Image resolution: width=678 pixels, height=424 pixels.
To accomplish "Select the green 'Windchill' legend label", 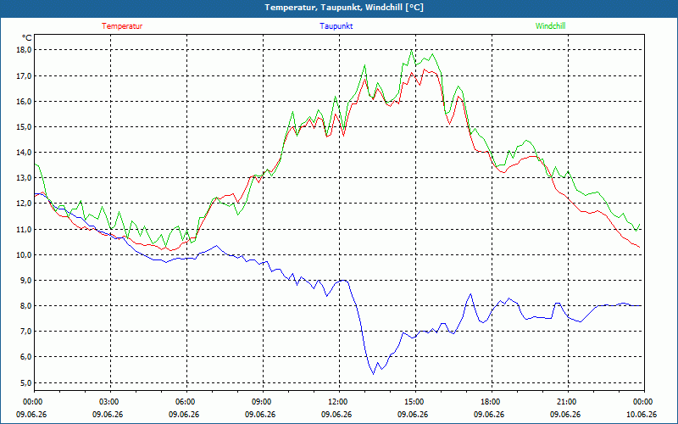I will [550, 26].
